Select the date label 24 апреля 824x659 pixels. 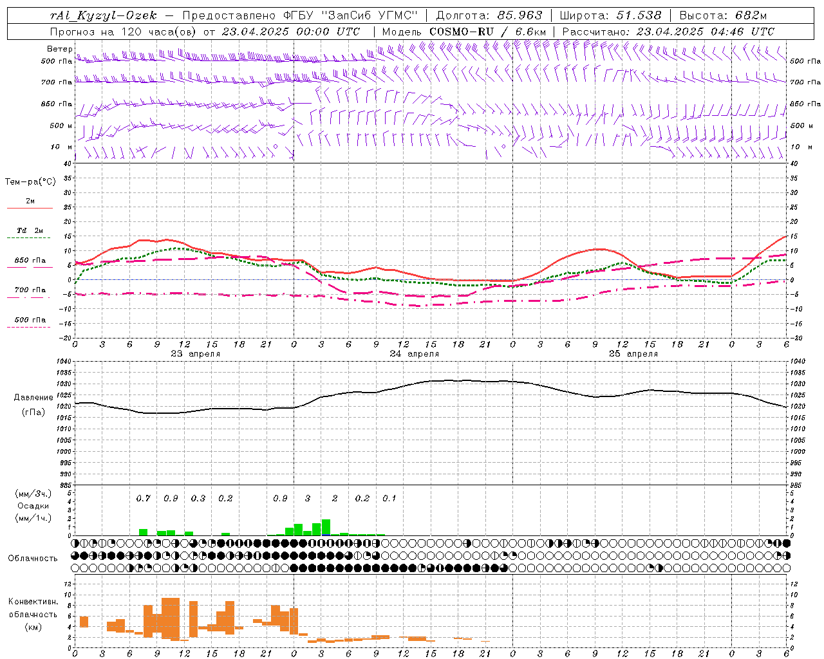point(415,354)
